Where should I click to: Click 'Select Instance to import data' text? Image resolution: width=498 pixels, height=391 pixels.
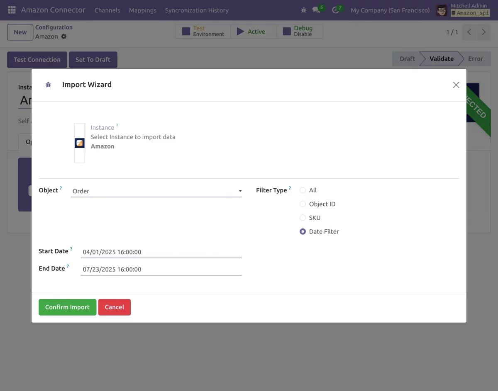click(x=133, y=137)
